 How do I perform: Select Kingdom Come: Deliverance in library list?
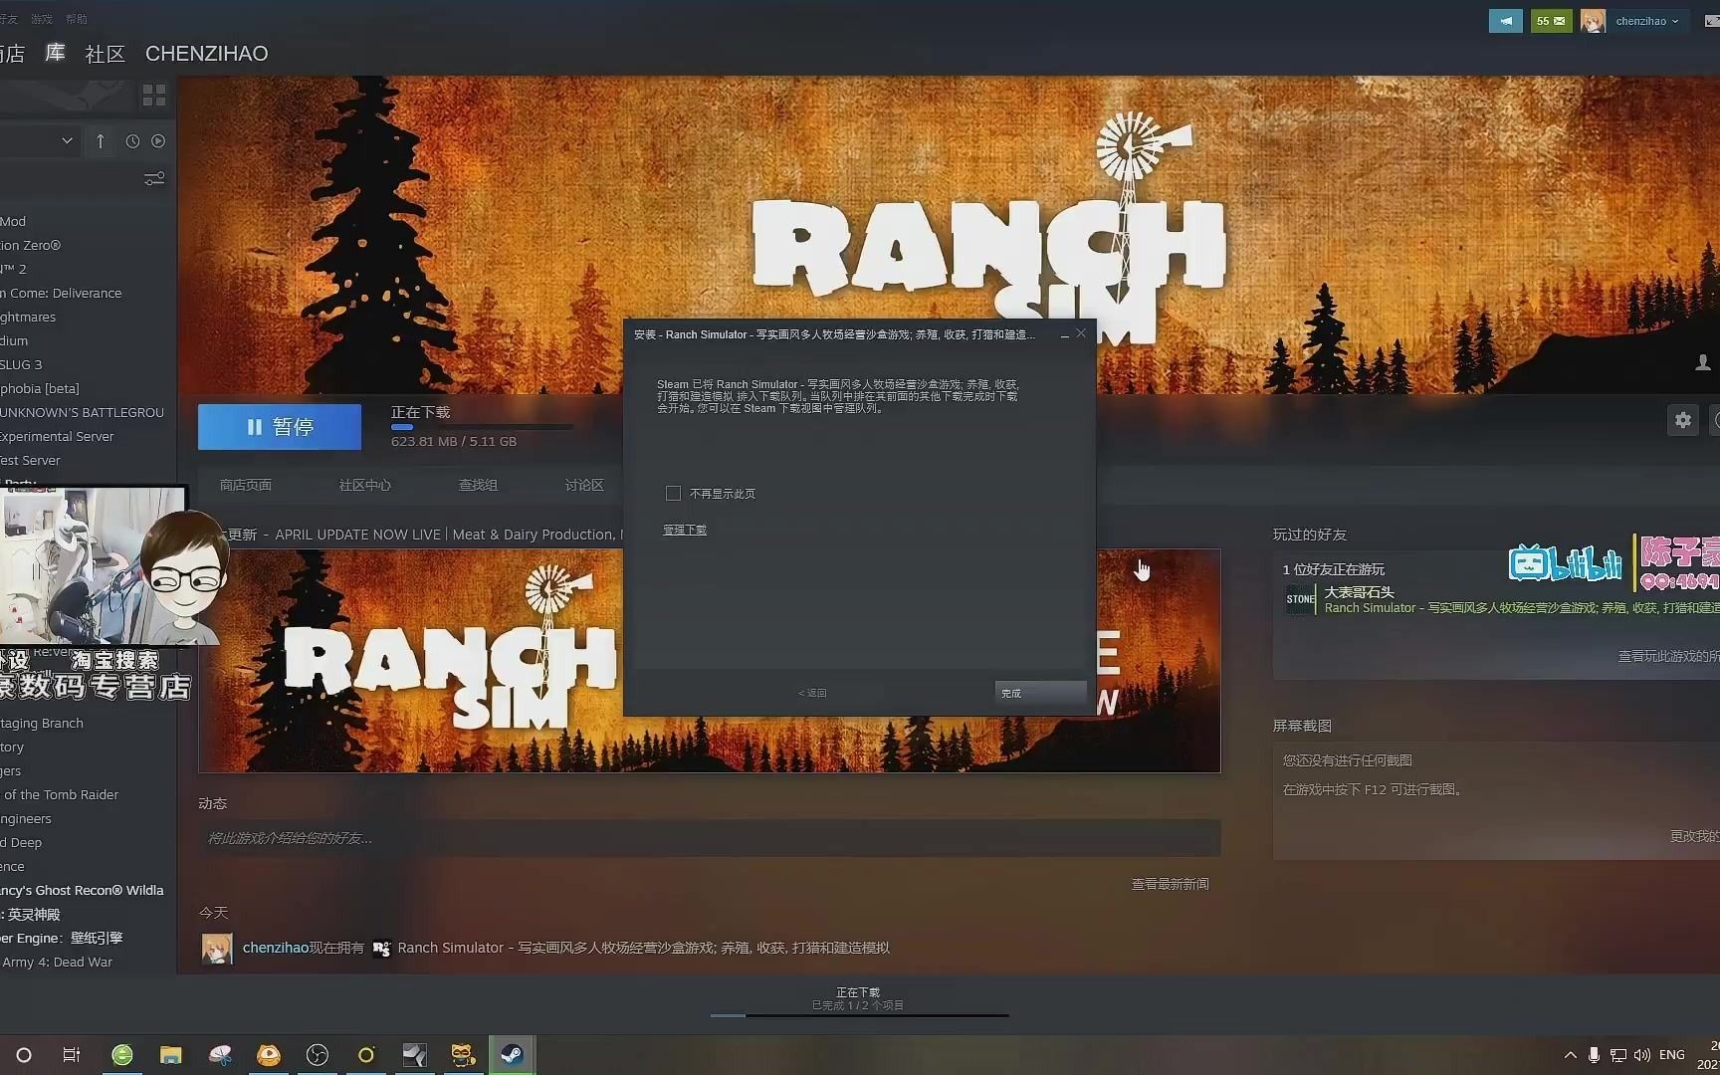(61, 294)
